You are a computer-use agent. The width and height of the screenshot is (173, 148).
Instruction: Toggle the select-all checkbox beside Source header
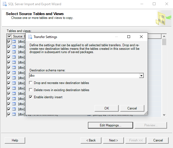[x=9, y=36]
